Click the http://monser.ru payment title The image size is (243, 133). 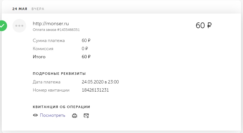tap(53, 24)
